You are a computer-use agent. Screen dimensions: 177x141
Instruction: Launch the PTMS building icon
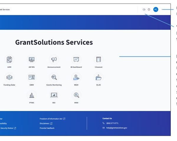tap(31, 95)
